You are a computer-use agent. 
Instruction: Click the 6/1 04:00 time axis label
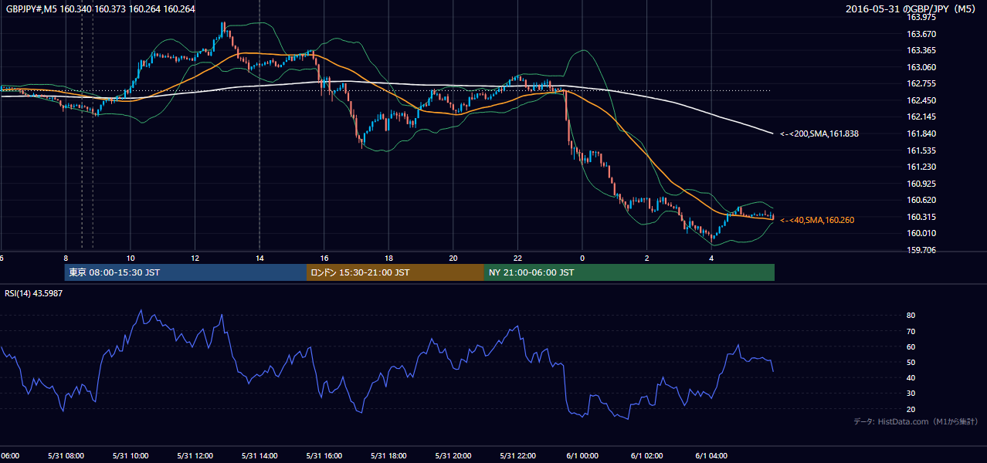click(x=711, y=455)
